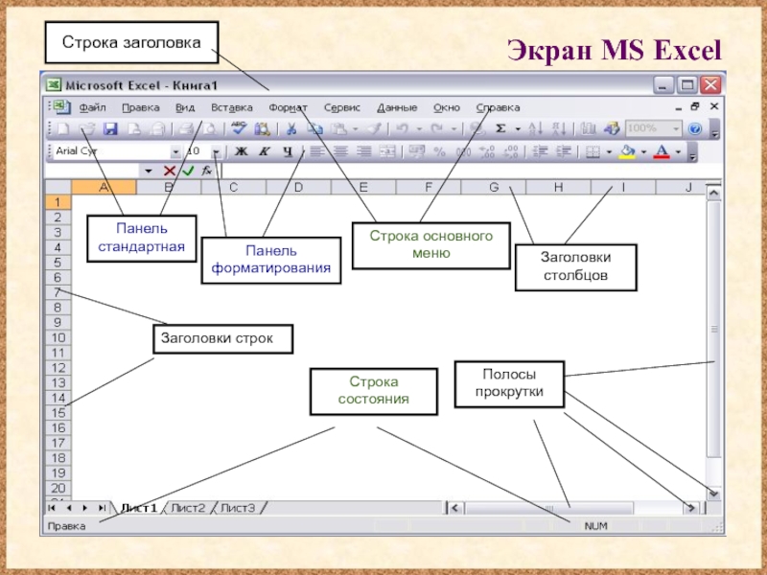Viewport: 767px width, 575px height.
Task: Click the horizontal scrollbar right arrow
Action: coord(689,508)
